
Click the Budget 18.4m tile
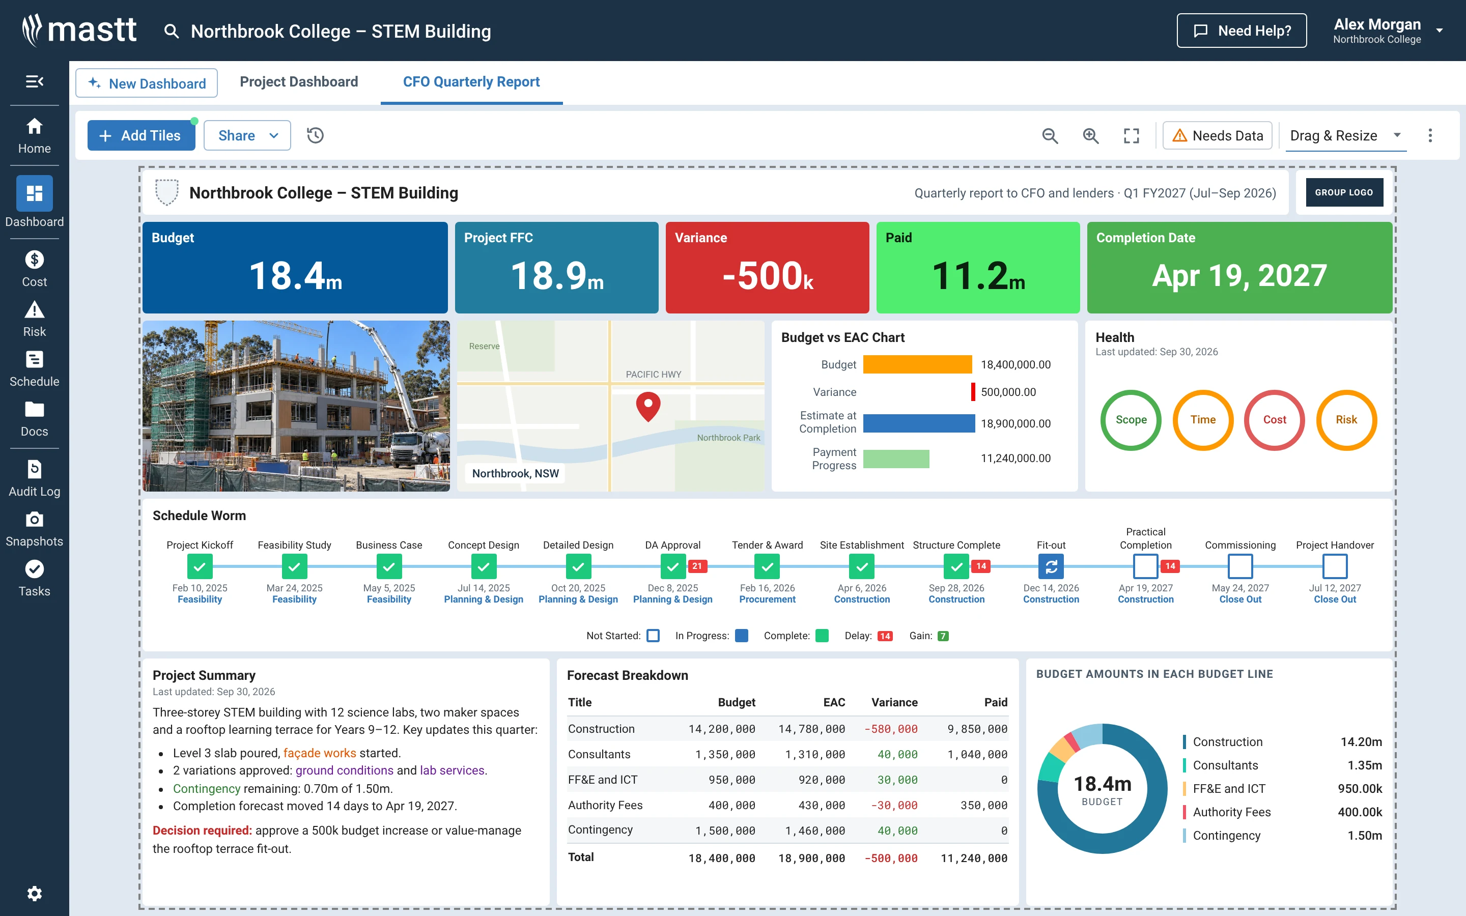click(295, 267)
